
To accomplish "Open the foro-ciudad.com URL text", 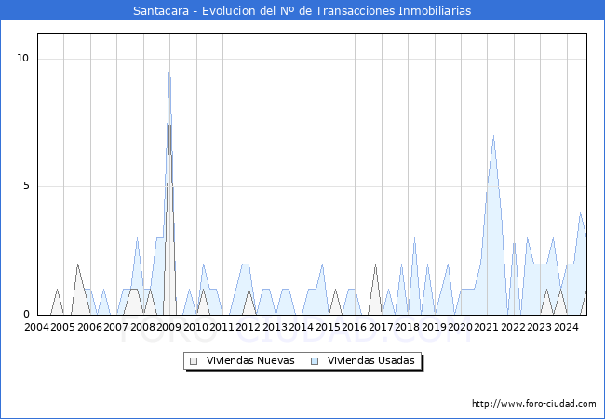I will (x=534, y=404).
